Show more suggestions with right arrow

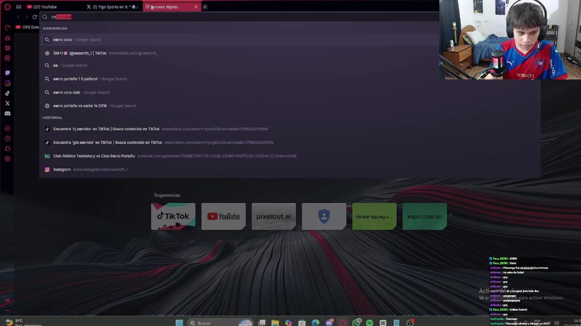(x=450, y=216)
